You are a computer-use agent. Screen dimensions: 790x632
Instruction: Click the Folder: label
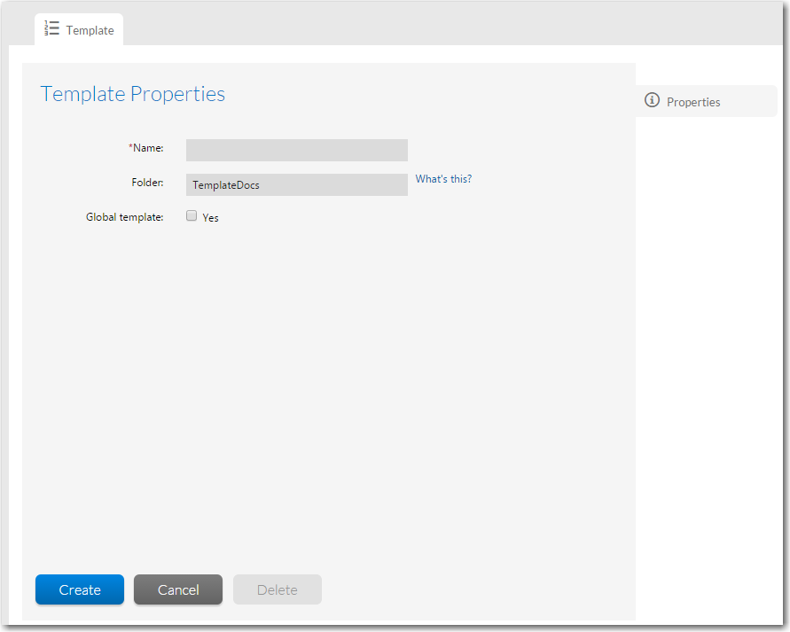click(x=147, y=183)
